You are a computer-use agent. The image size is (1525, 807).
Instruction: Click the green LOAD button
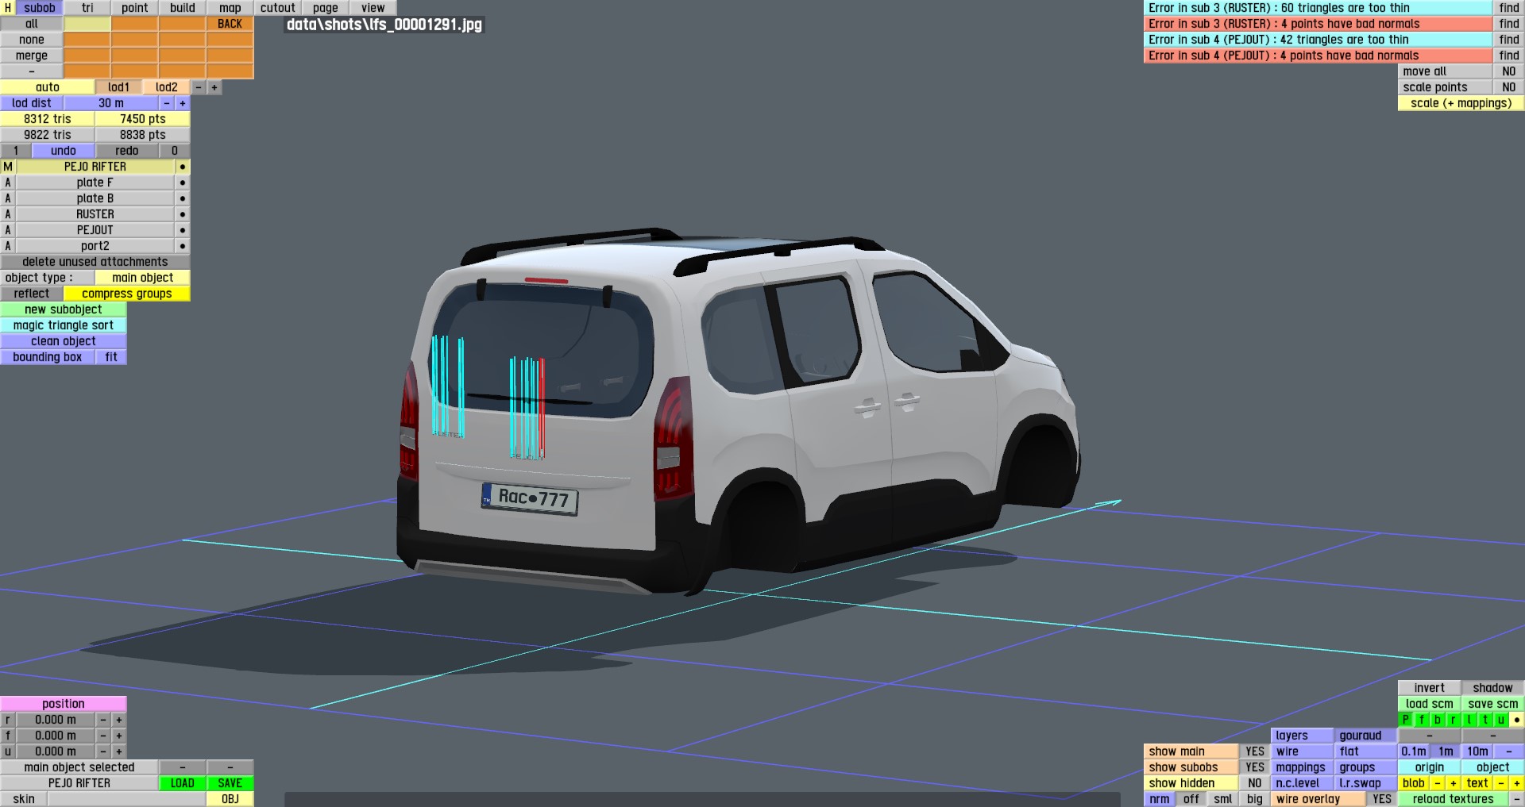point(183,783)
